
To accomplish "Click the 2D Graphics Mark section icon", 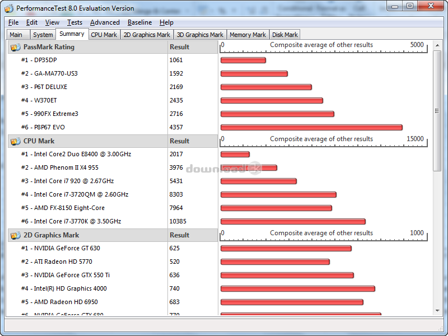I will tap(16, 235).
